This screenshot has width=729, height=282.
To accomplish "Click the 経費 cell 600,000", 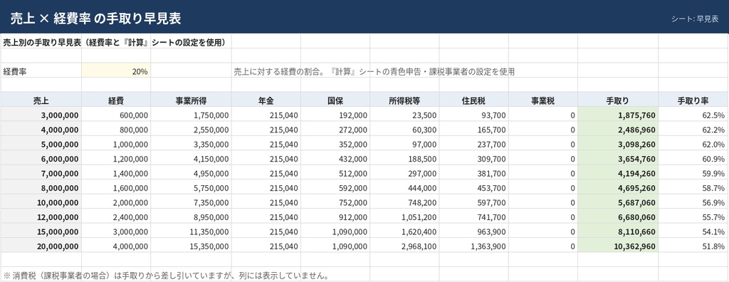I will tap(116, 115).
